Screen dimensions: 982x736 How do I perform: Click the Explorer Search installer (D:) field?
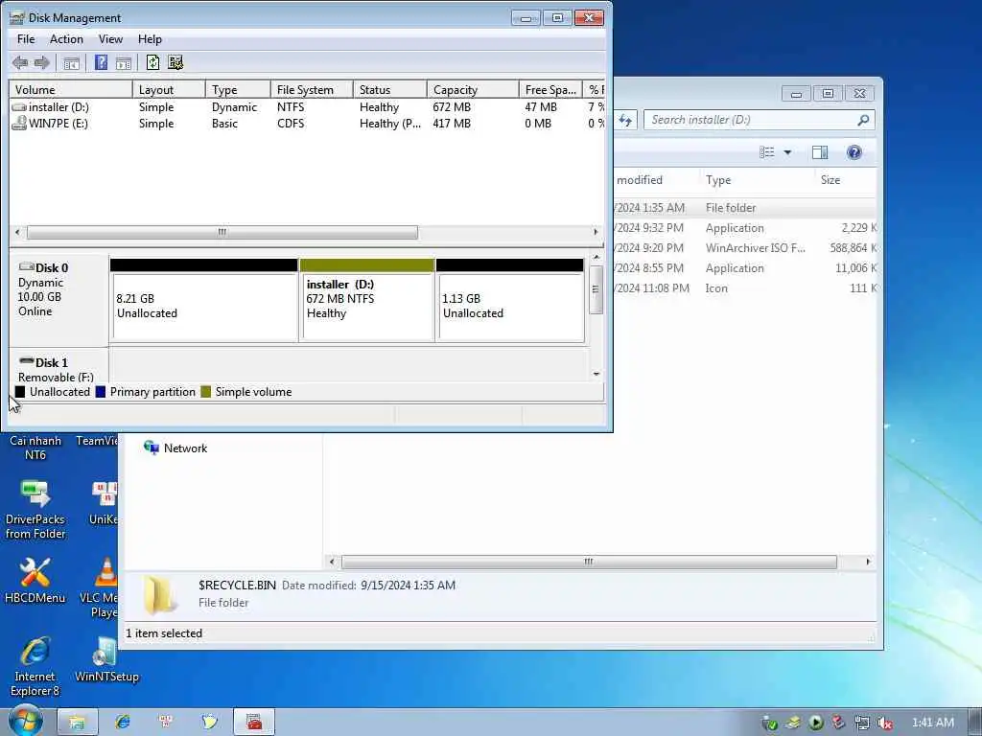[x=760, y=120]
